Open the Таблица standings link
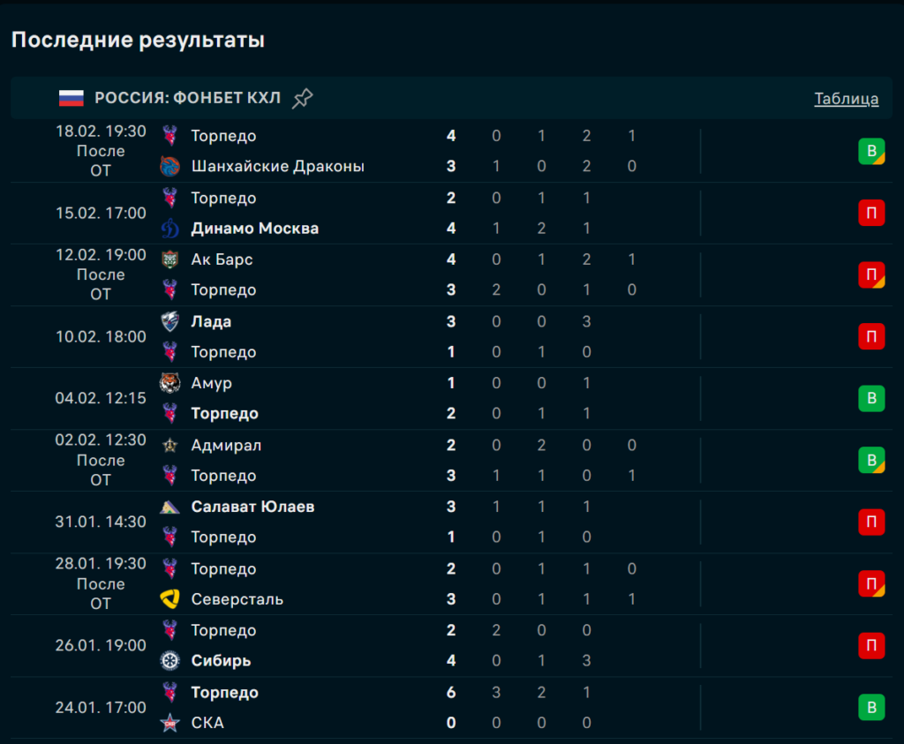This screenshot has height=744, width=904. click(x=846, y=99)
